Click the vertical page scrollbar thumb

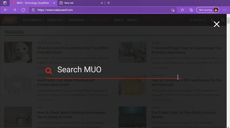pyautogui.click(x=228, y=20)
